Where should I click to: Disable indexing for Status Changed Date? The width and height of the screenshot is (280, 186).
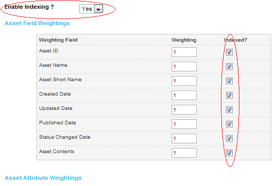[229, 139]
